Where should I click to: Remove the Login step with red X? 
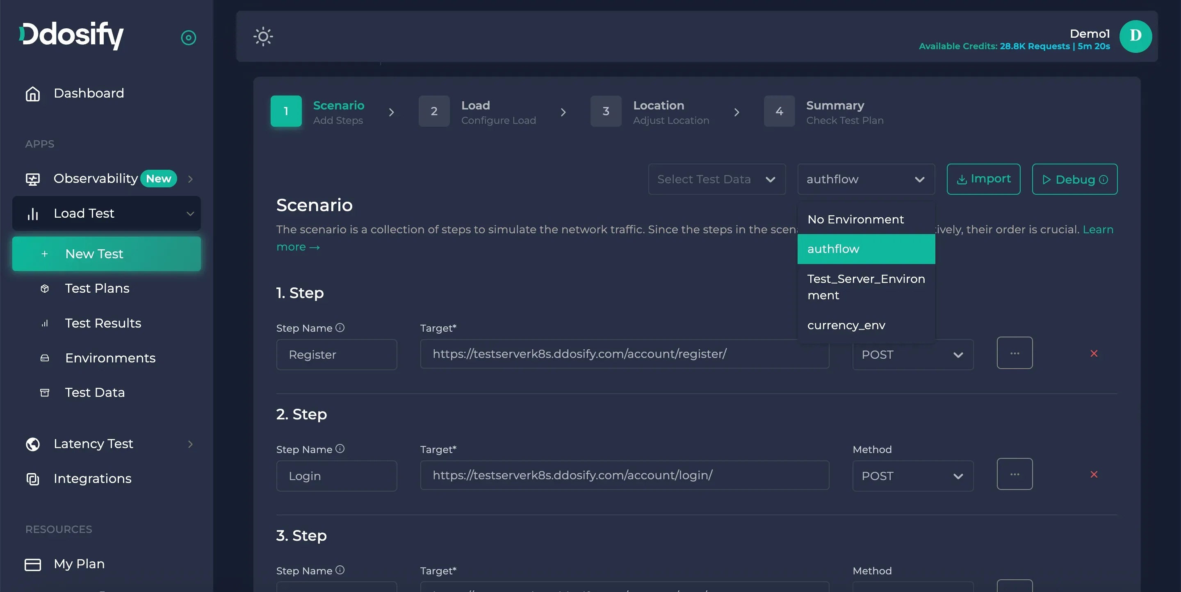coord(1094,474)
